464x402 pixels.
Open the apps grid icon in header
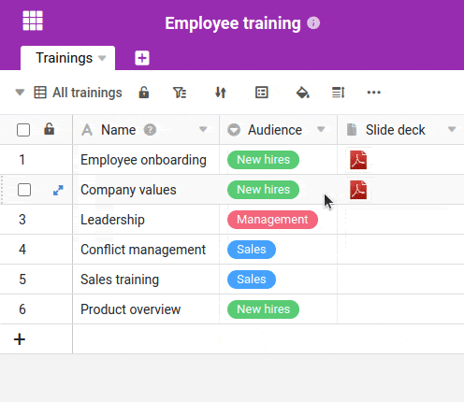[33, 21]
